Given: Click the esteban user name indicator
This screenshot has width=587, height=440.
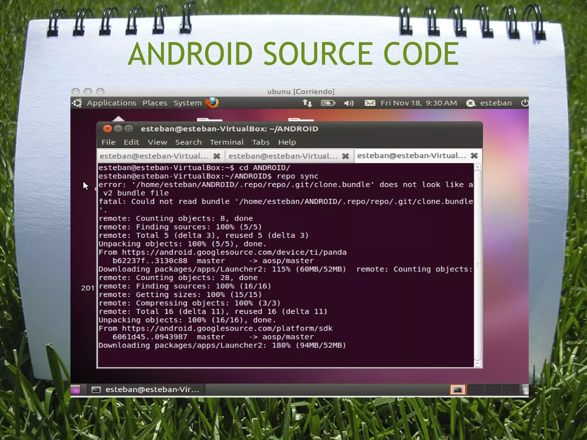Looking at the screenshot, I should [496, 103].
